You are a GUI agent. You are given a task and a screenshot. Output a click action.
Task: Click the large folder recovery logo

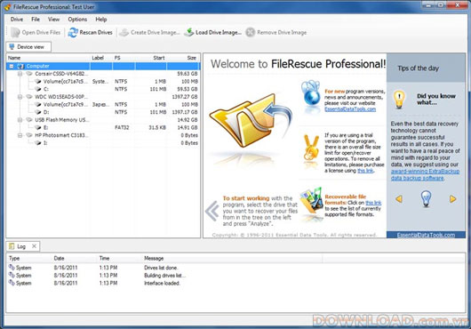(251, 120)
